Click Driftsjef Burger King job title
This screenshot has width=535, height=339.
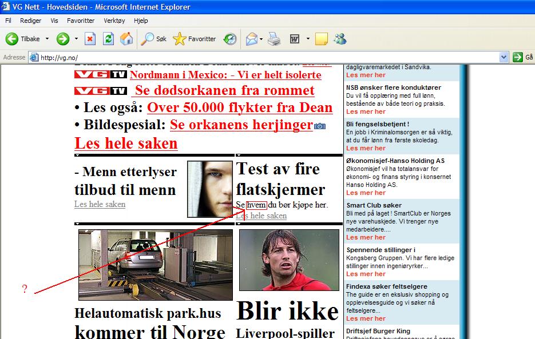pyautogui.click(x=378, y=331)
